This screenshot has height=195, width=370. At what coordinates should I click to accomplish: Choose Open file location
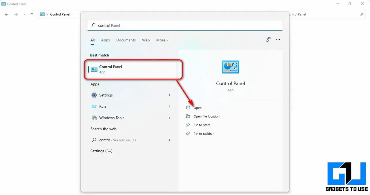[207, 116]
